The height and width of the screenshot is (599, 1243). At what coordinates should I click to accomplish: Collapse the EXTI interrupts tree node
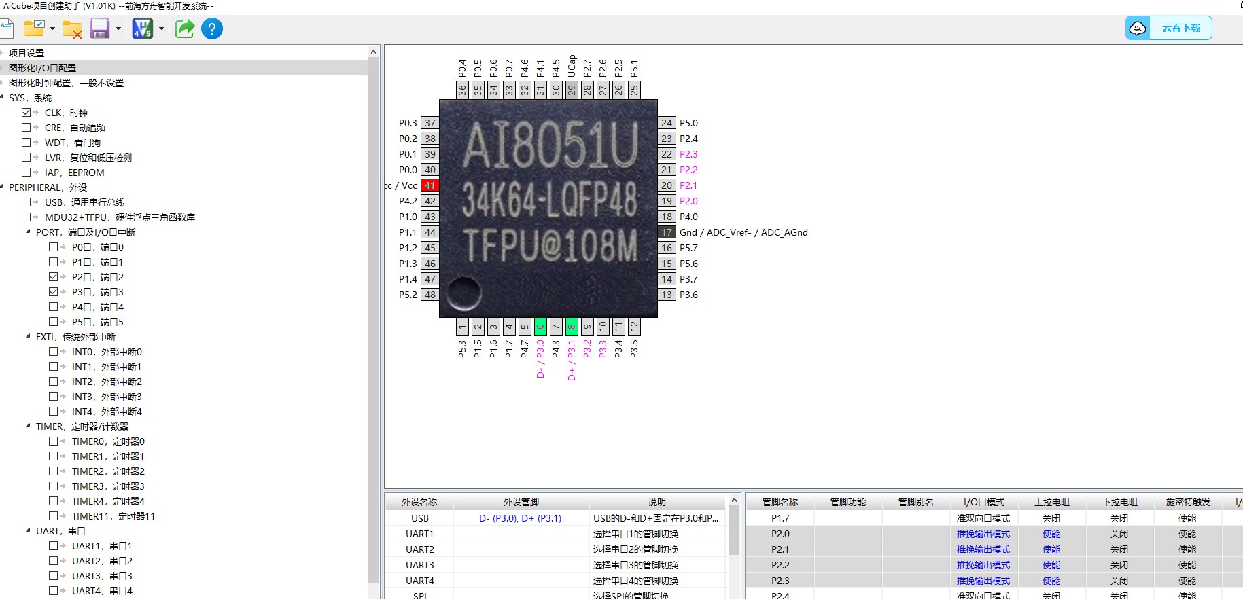[x=28, y=337]
